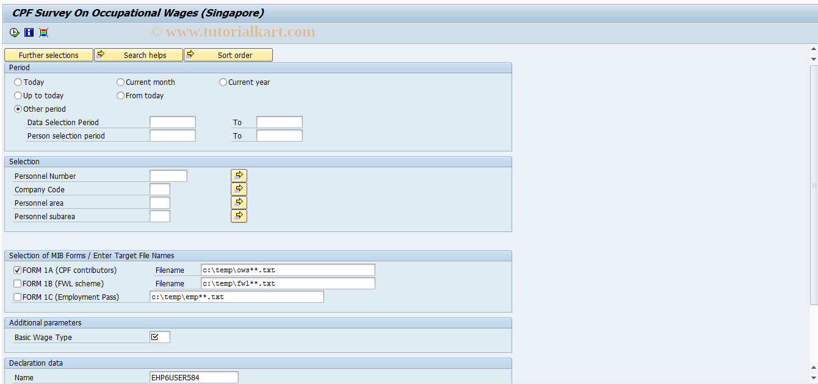Click the Data Selection Period field
Viewport: 818px width, 384px height.
(x=173, y=121)
